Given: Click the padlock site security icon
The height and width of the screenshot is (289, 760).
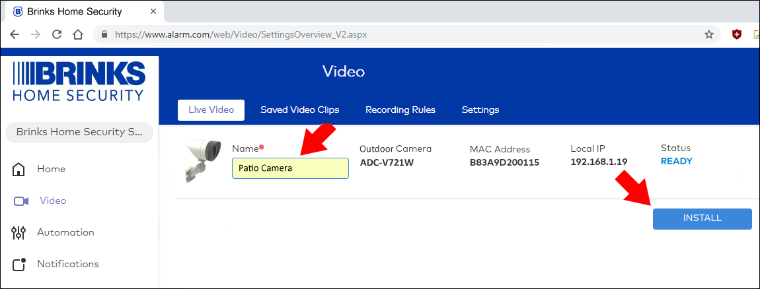Looking at the screenshot, I should (x=103, y=34).
